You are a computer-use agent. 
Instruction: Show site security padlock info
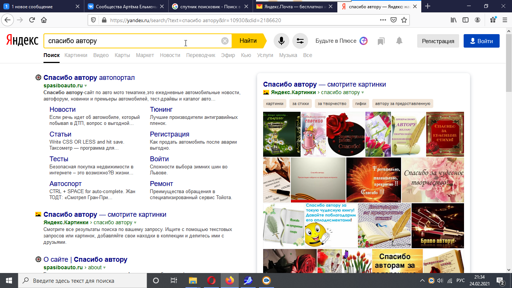click(103, 20)
